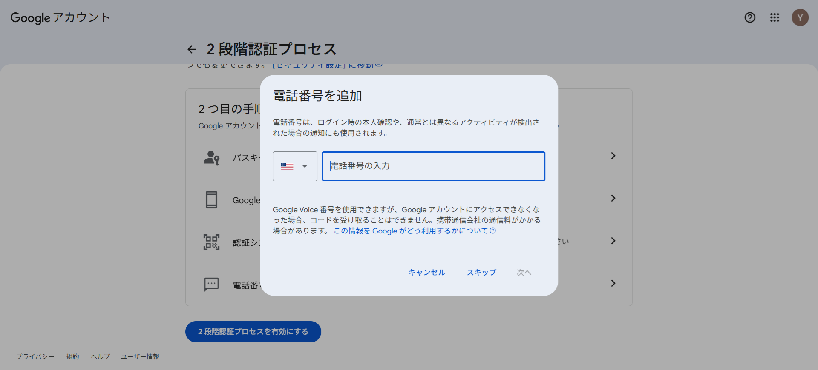Expand the phone number row chevron
The image size is (818, 370).
(613, 283)
